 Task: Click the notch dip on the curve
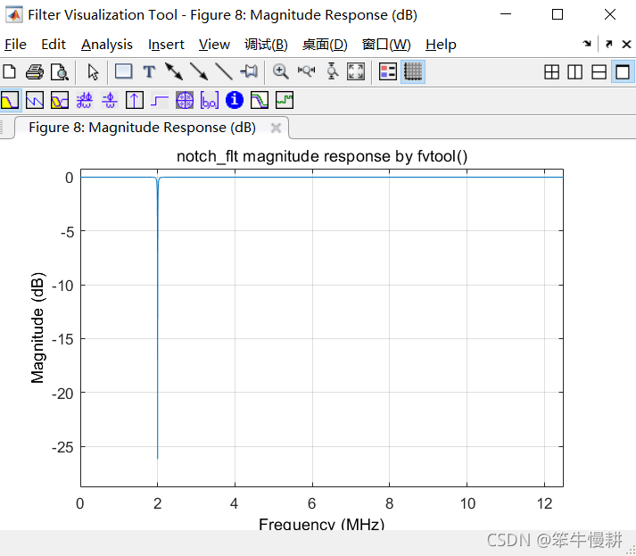157,317
